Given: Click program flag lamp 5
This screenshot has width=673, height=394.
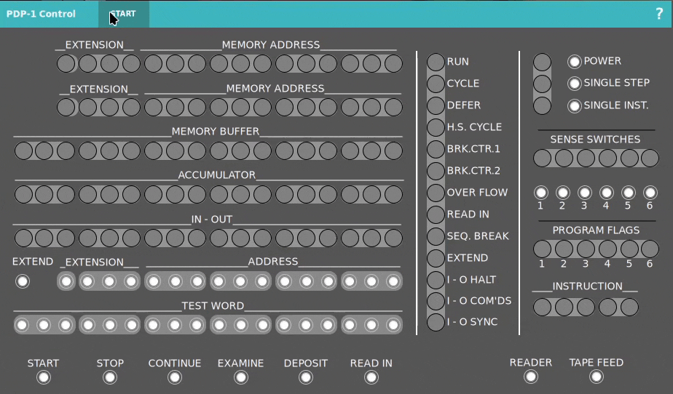Looking at the screenshot, I should click(629, 249).
